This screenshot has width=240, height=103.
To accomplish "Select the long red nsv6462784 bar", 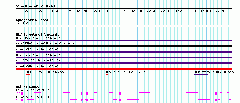I will [124, 69].
